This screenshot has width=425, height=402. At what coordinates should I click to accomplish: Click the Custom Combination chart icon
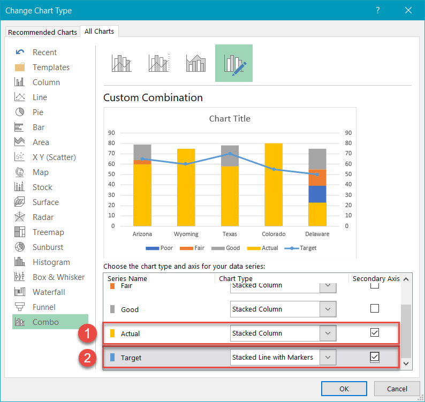click(233, 63)
